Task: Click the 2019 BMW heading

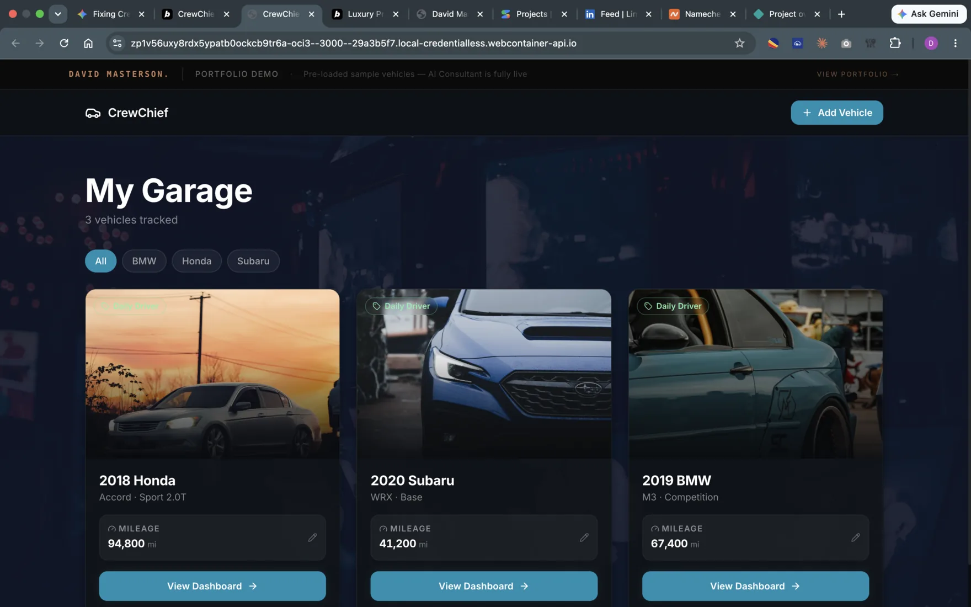Action: coord(676,480)
